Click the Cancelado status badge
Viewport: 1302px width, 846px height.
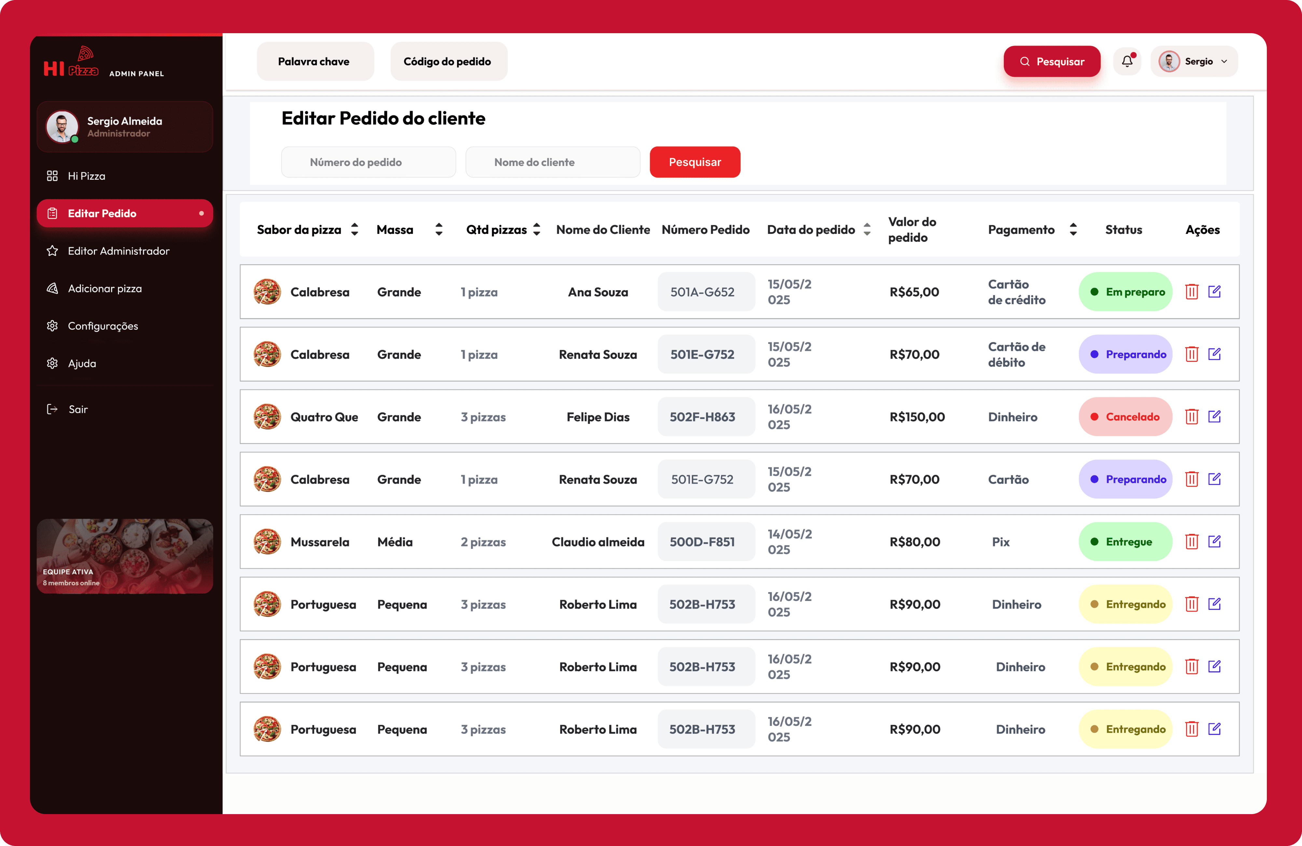click(x=1125, y=417)
